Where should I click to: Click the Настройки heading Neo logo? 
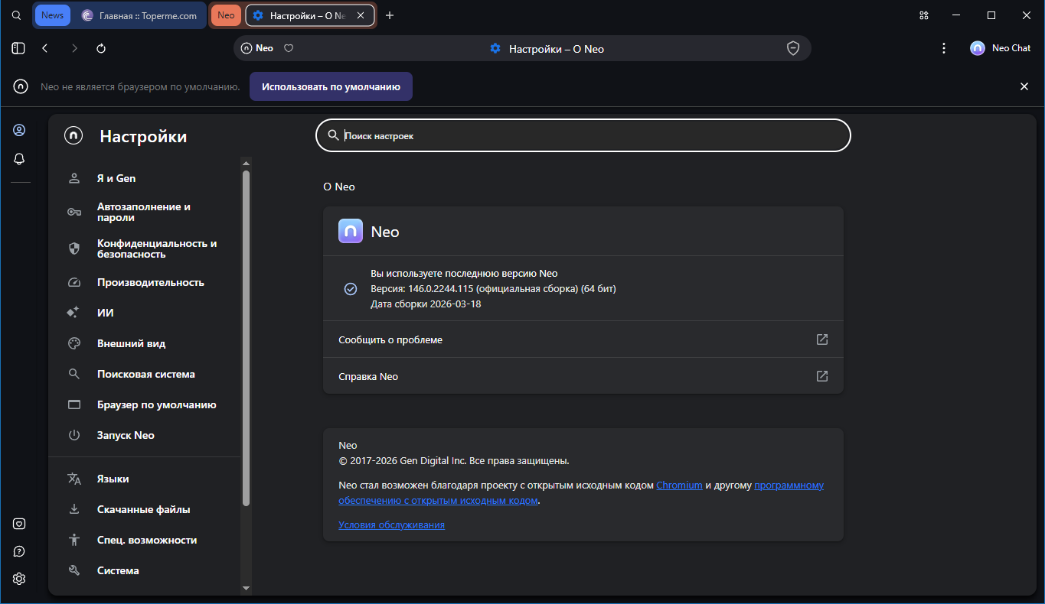(73, 136)
